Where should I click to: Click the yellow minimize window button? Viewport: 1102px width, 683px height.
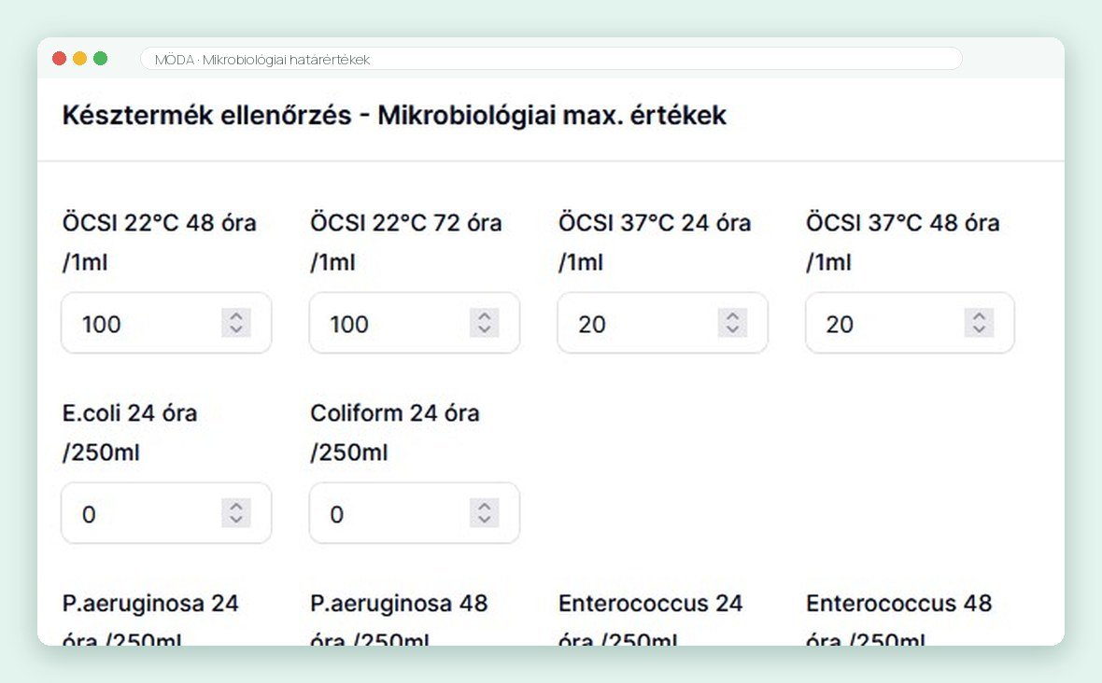pos(79,58)
